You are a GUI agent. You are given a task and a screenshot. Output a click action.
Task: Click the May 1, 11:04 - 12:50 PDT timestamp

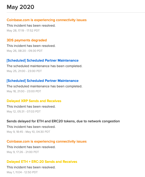point(22,172)
